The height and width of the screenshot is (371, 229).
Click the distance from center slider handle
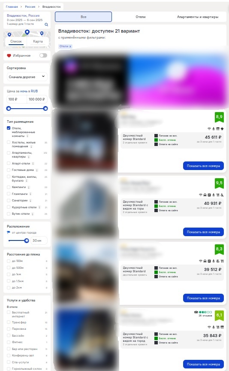click(27, 240)
